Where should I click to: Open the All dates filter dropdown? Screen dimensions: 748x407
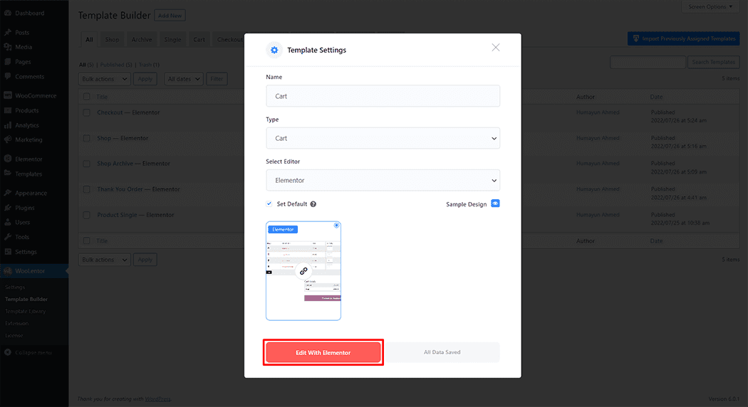pyautogui.click(x=184, y=79)
